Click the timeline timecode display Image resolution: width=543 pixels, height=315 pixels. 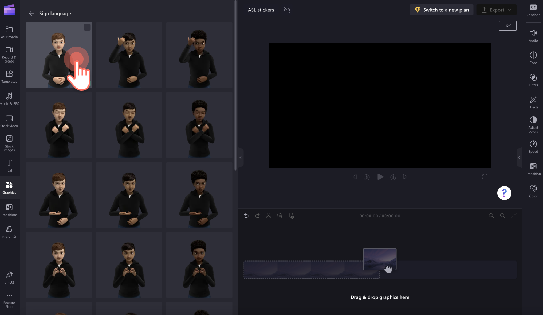[380, 216]
